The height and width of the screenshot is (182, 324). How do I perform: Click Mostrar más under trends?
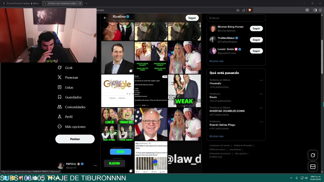tap(216, 136)
